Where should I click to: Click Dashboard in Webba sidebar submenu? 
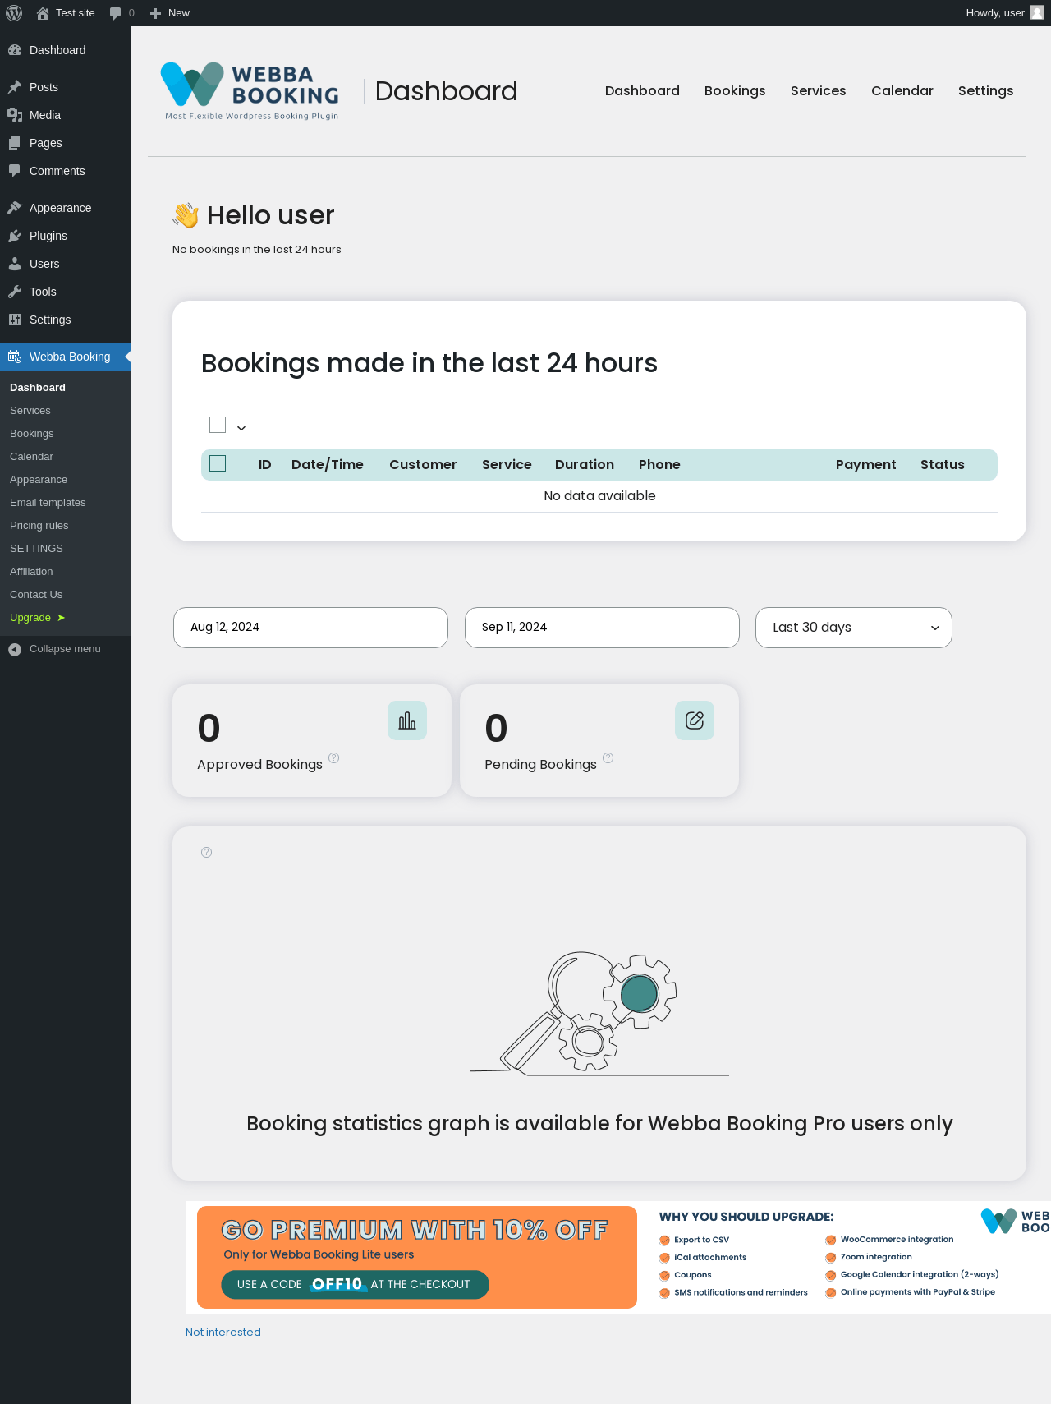click(38, 388)
